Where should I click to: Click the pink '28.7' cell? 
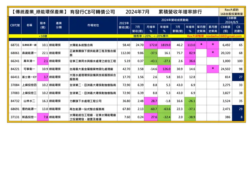pyautogui.click(x=151, y=101)
